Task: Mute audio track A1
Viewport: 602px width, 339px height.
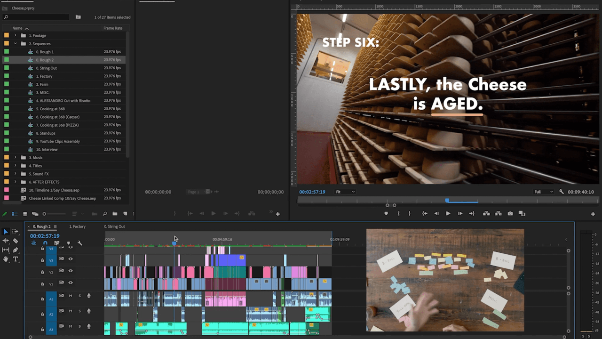Action: [71, 296]
